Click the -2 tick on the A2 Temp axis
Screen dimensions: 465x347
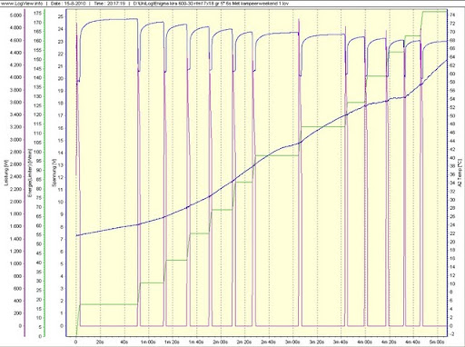coord(451,334)
